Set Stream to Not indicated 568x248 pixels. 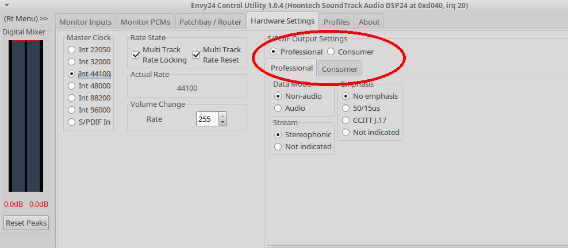(278, 146)
